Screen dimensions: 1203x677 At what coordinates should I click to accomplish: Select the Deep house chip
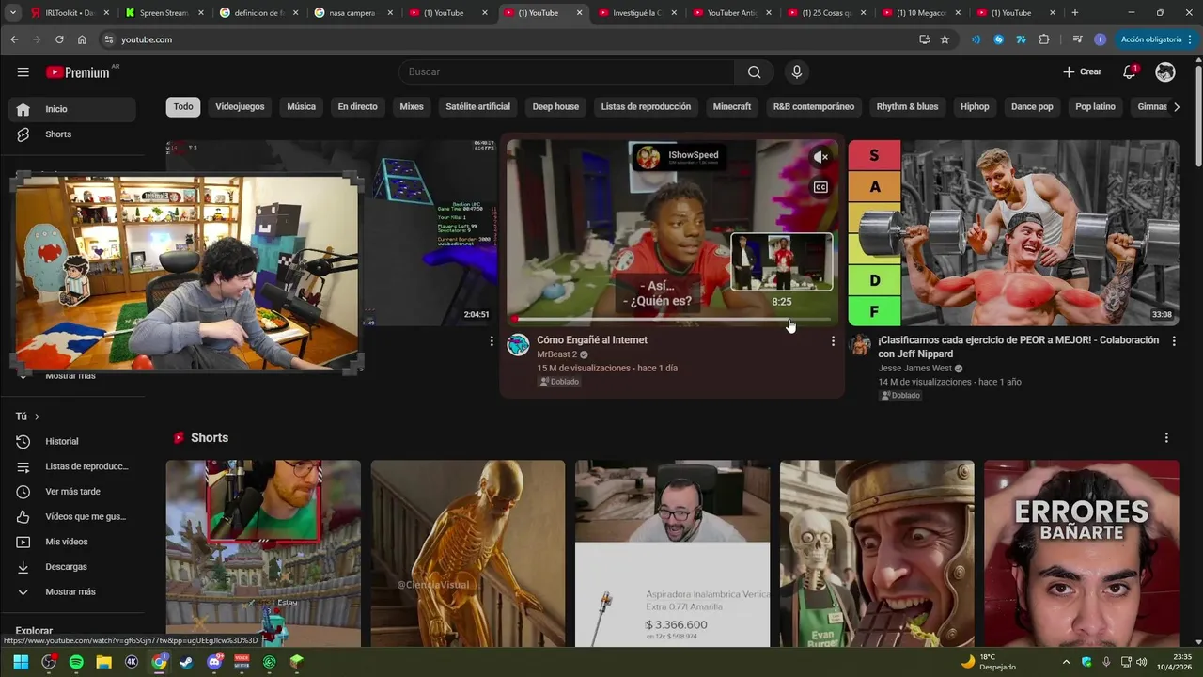tap(555, 107)
